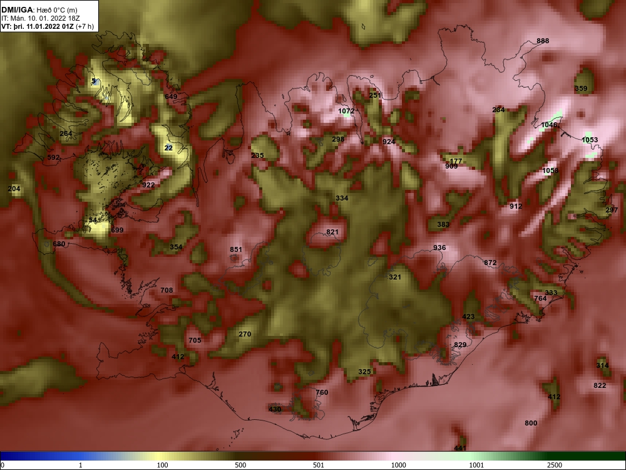The height and width of the screenshot is (470, 626).
Task: Click the value 383 on the map
Action: [443, 224]
